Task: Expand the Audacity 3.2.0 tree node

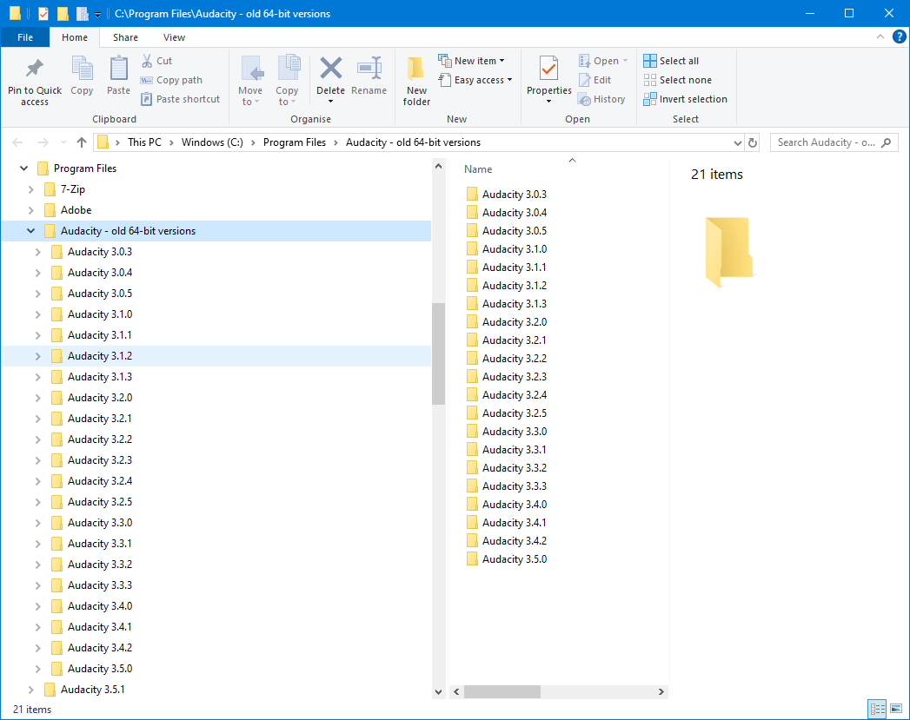Action: tap(37, 398)
